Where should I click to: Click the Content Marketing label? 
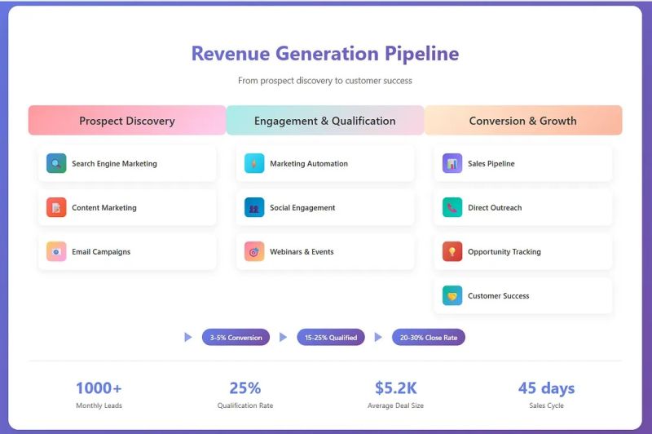(x=104, y=208)
